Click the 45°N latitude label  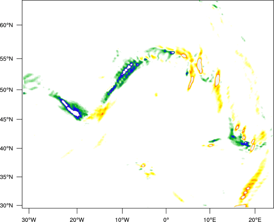(x=7, y=120)
